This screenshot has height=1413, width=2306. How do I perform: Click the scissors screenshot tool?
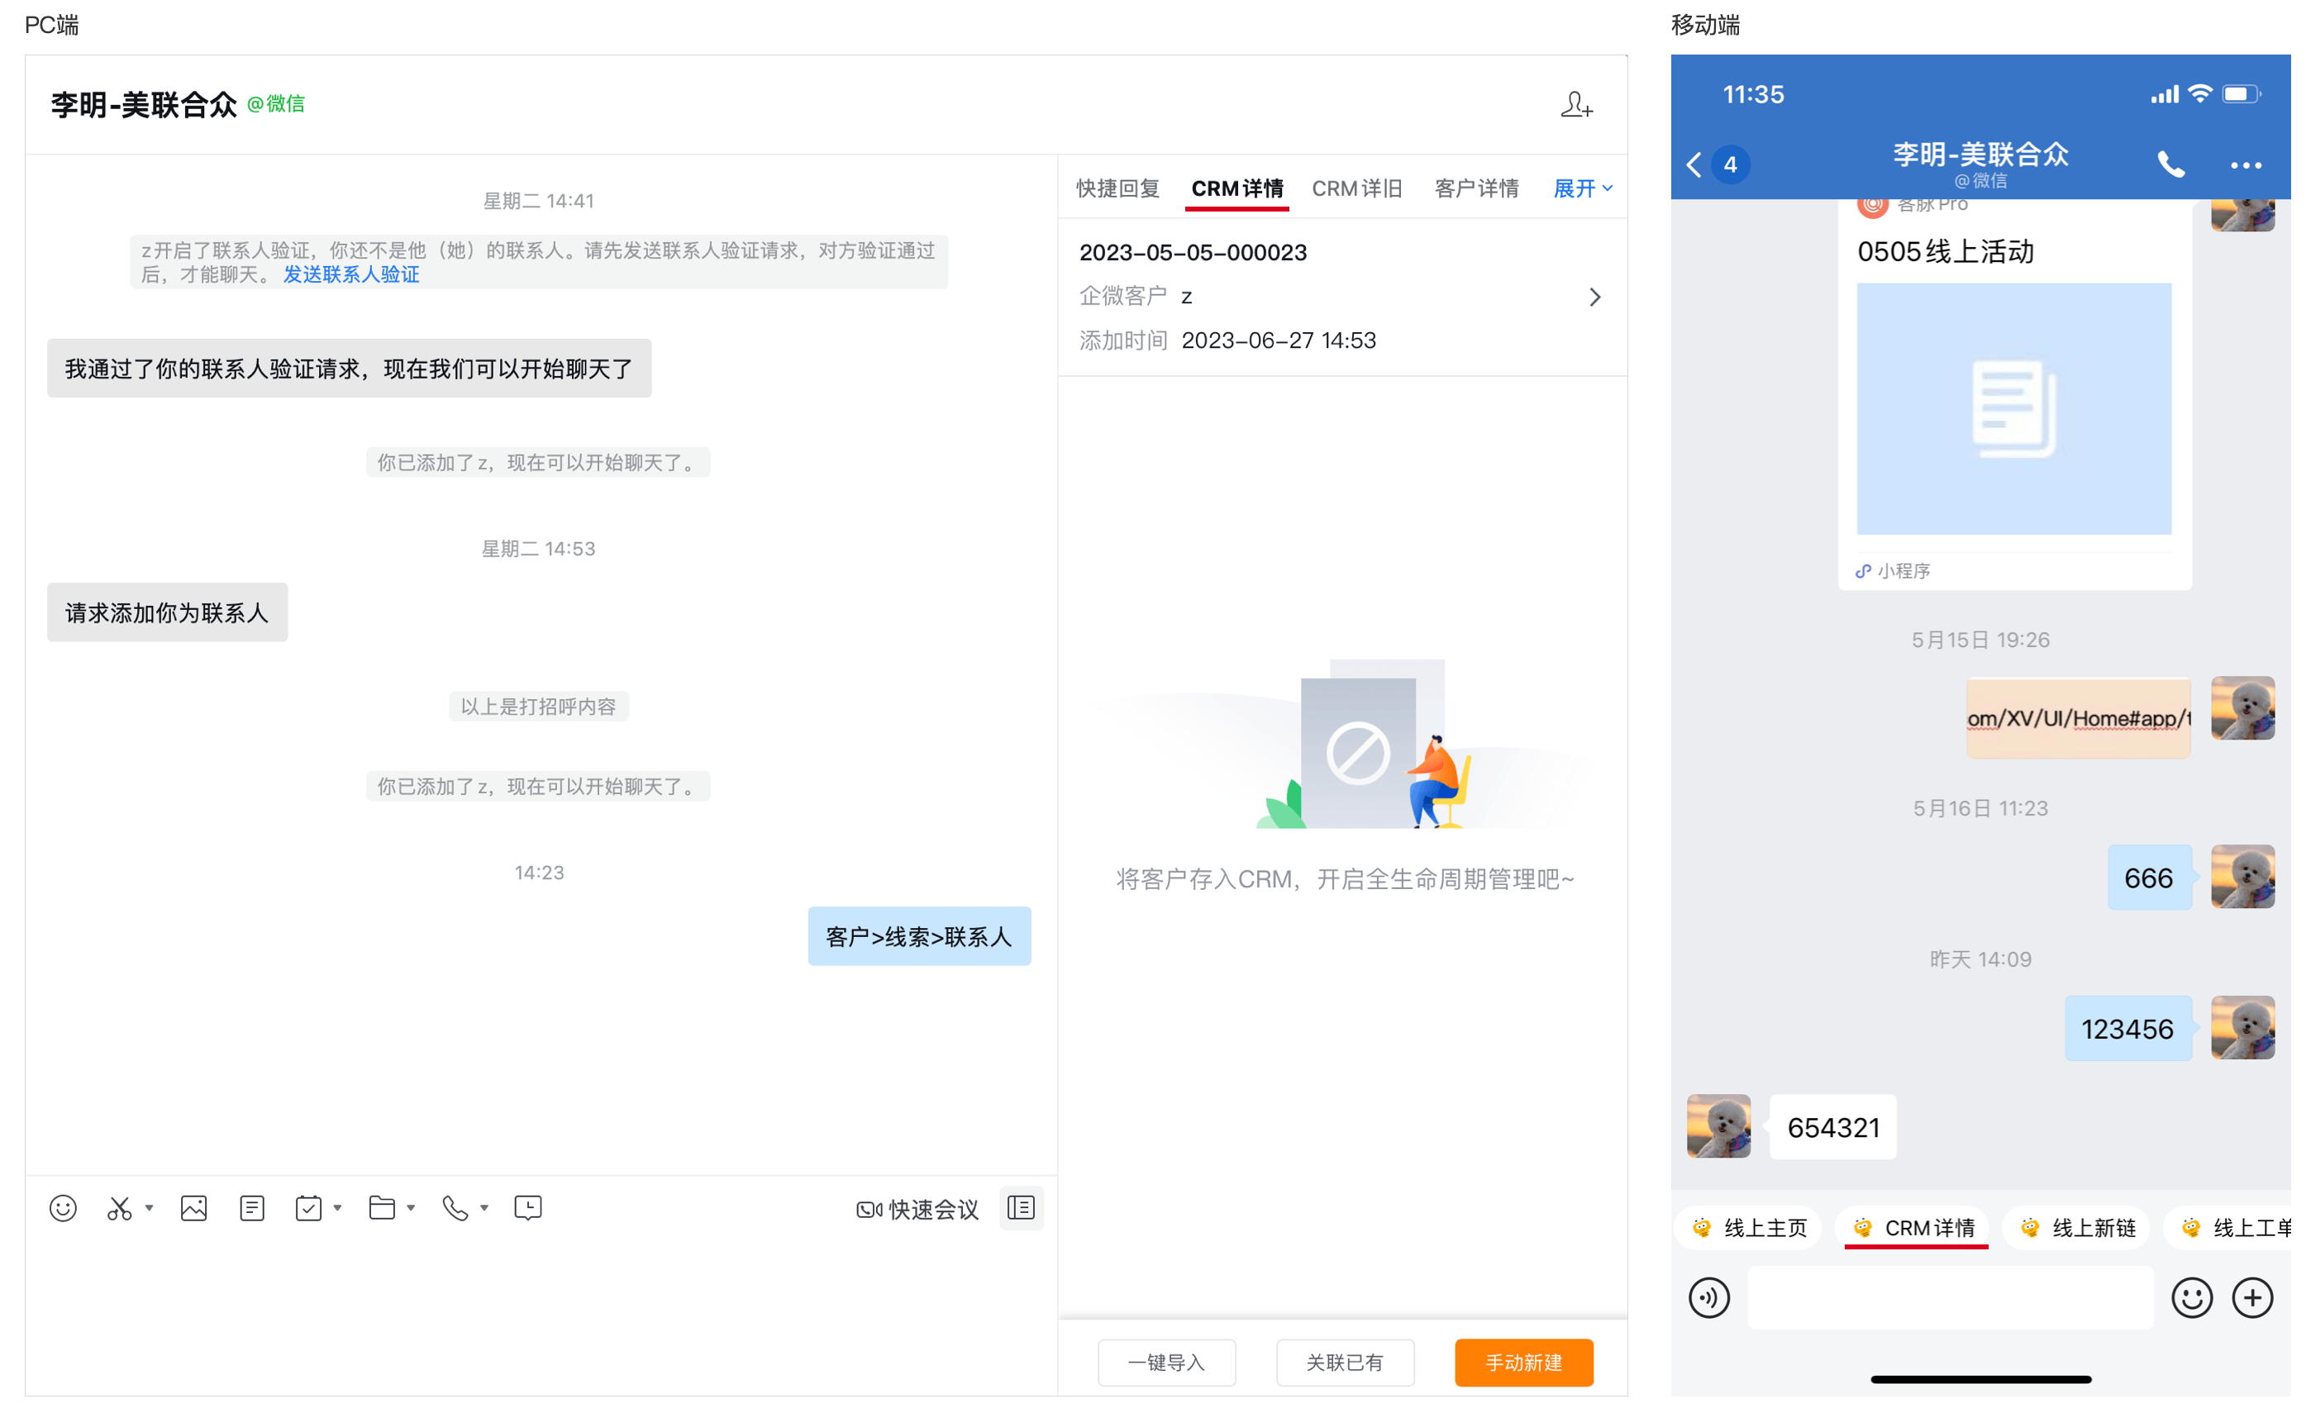click(119, 1208)
